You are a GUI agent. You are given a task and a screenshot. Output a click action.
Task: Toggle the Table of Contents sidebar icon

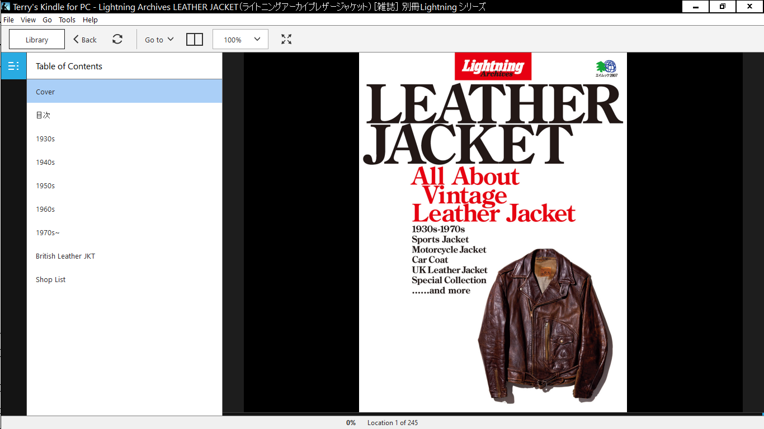[13, 66]
